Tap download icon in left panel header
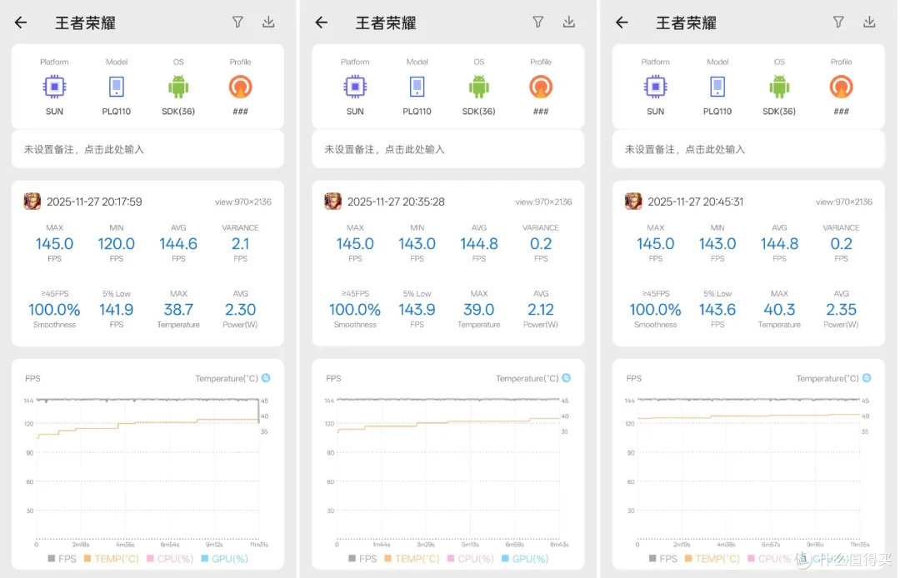 coord(268,22)
